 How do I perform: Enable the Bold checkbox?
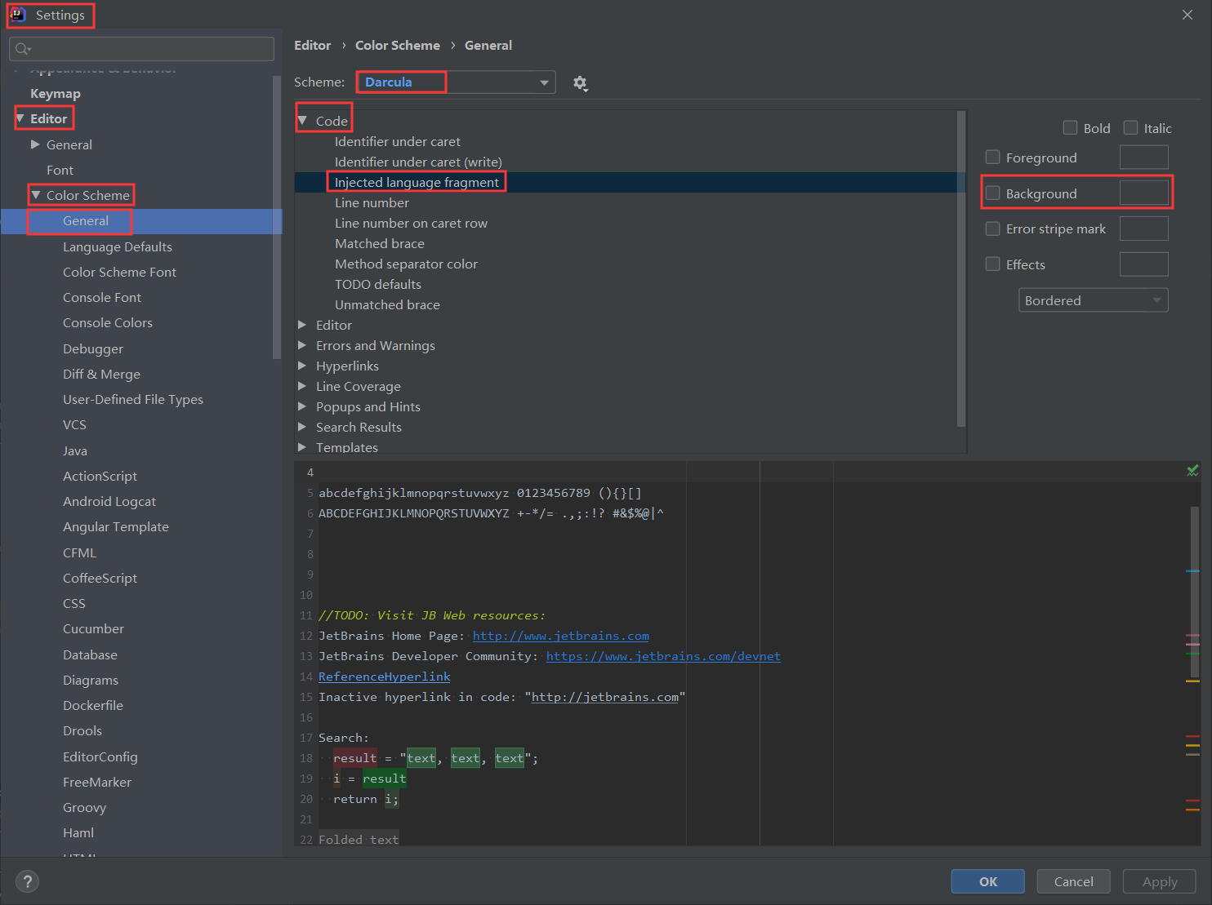click(x=1070, y=127)
